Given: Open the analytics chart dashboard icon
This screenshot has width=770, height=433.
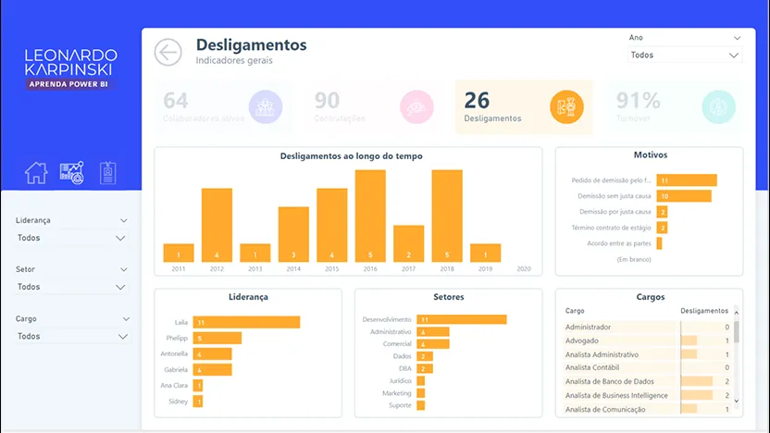Looking at the screenshot, I should (x=71, y=172).
